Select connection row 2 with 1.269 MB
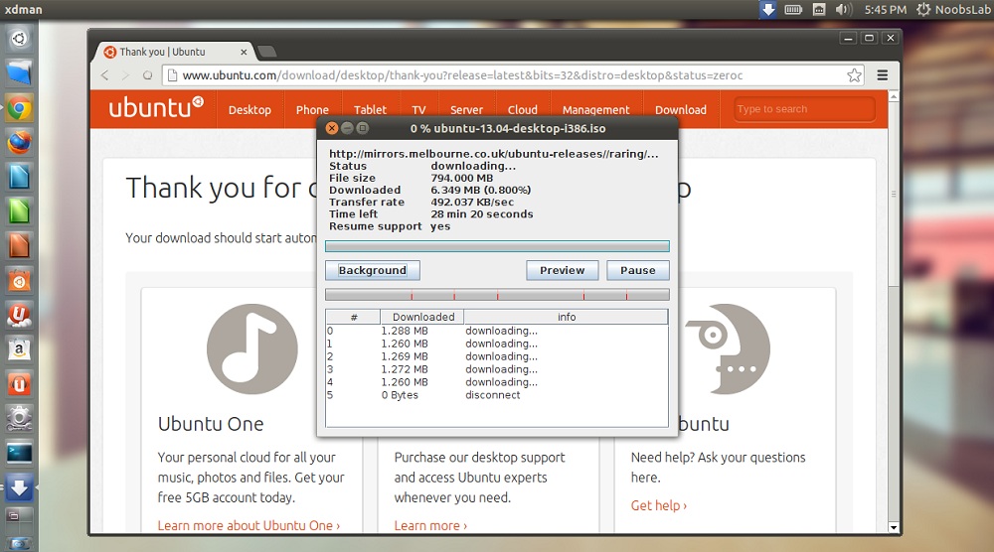The image size is (994, 552). tap(497, 356)
